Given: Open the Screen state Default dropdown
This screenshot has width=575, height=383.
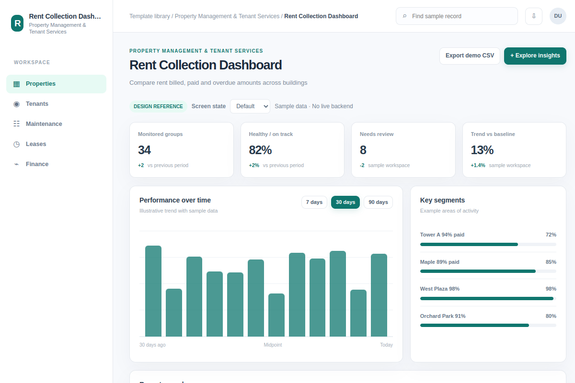Looking at the screenshot, I should (250, 106).
